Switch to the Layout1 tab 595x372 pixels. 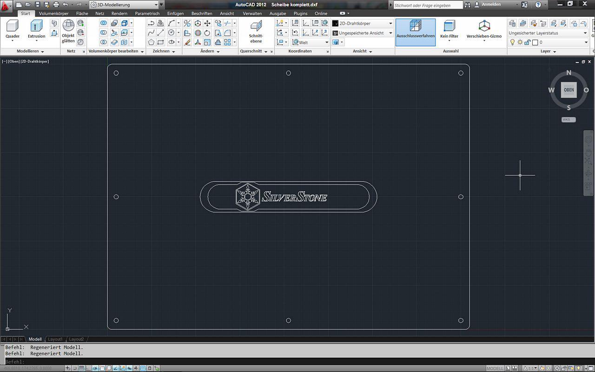55,339
